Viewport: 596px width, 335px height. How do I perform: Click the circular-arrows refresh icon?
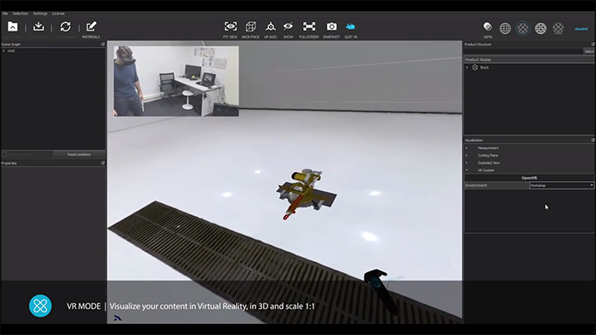[66, 26]
